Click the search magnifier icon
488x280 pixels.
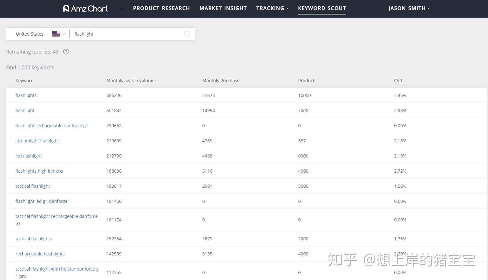187,34
